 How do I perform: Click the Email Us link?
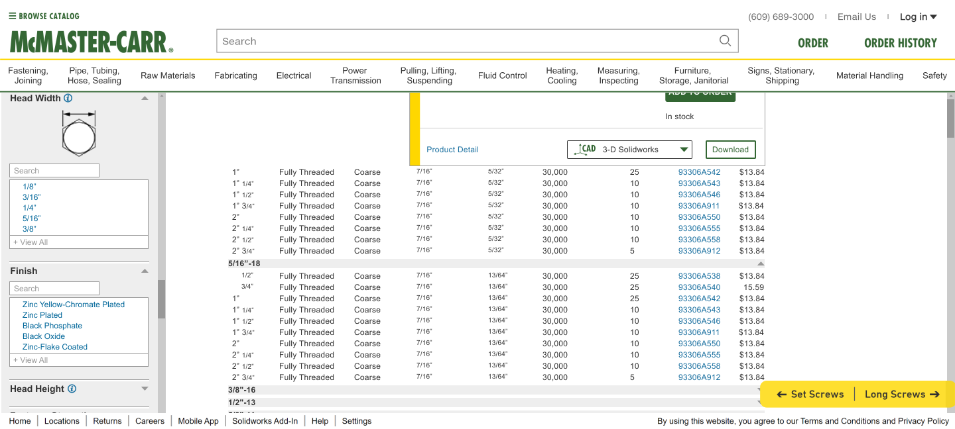[857, 17]
